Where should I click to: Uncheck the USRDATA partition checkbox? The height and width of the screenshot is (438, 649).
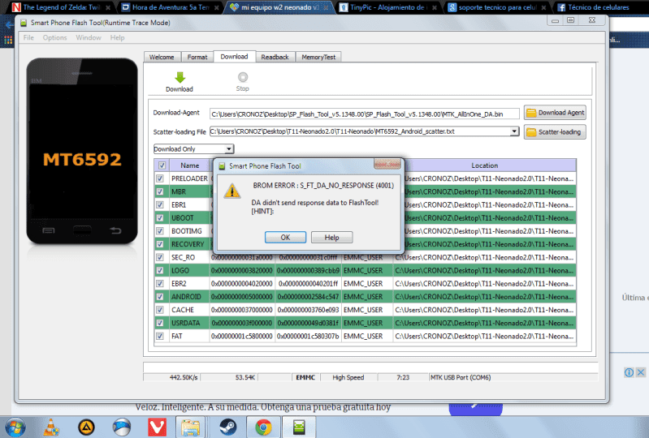(160, 323)
